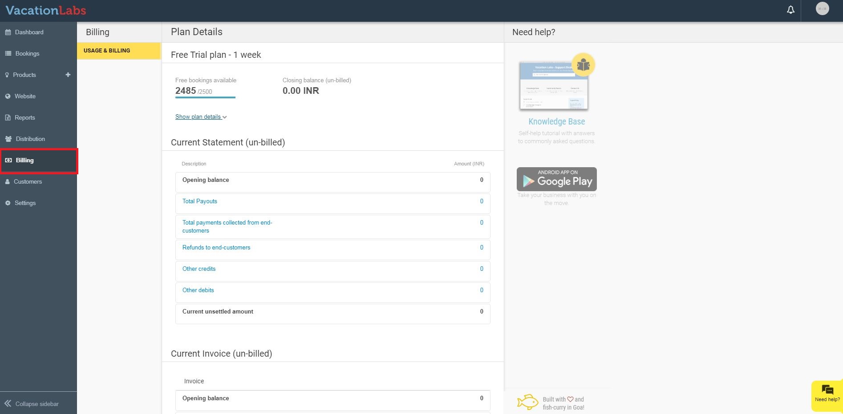Click the Settings gear icon in sidebar
The width and height of the screenshot is (843, 414).
(x=8, y=203)
